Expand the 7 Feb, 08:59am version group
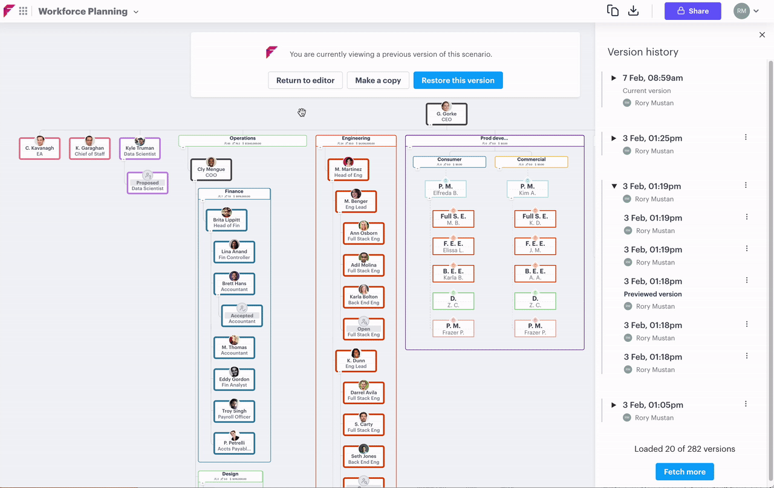The width and height of the screenshot is (774, 488). (614, 78)
